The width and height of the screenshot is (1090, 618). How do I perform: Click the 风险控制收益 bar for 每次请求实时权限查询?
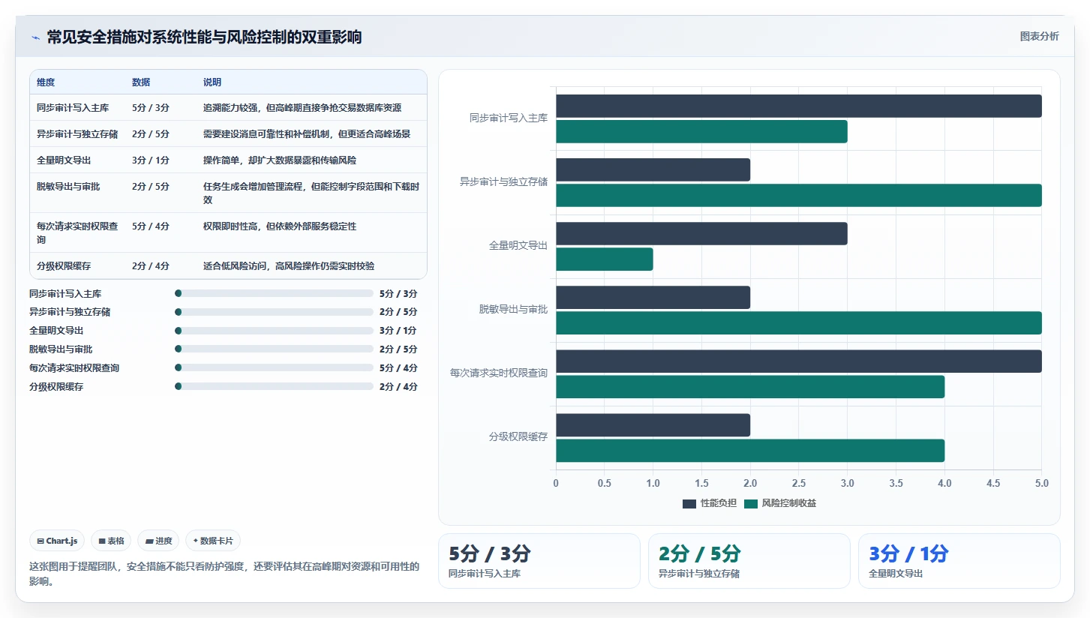[x=750, y=386]
